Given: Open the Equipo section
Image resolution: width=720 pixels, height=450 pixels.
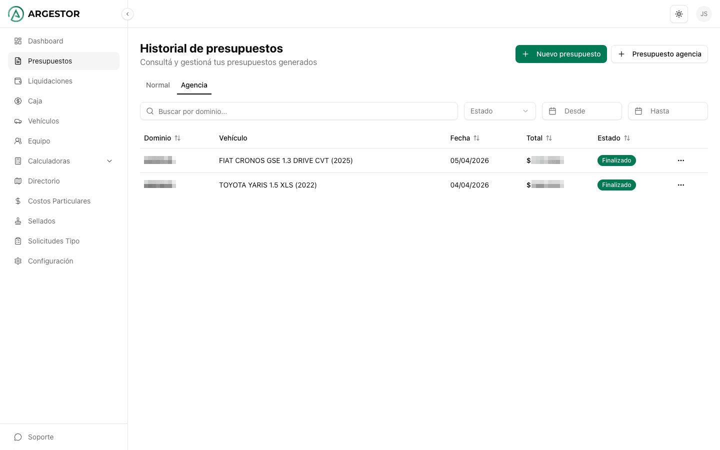Looking at the screenshot, I should click(x=38, y=141).
